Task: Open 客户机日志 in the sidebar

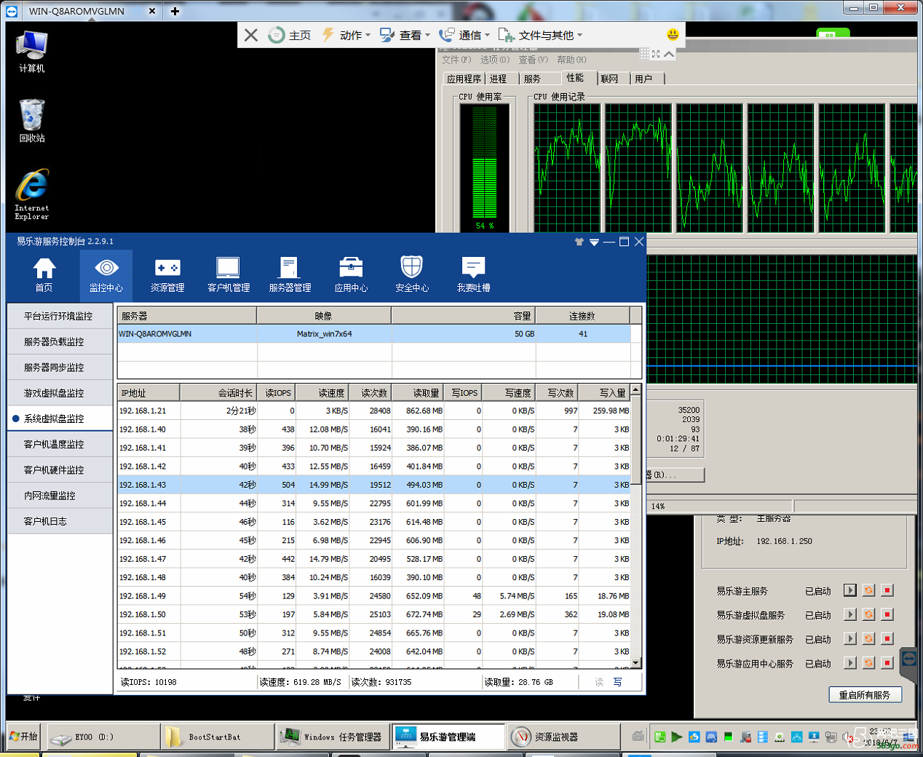Action: coord(60,521)
